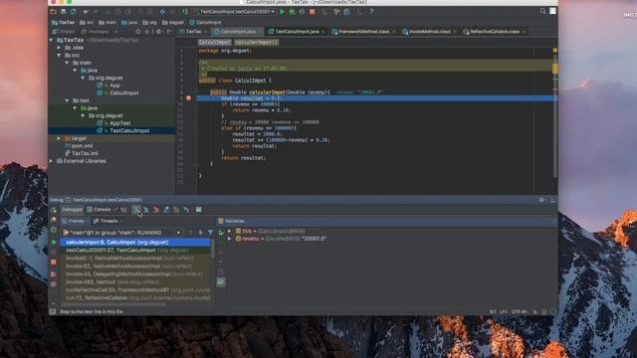Click the frames filter funnel icon
The height and width of the screenshot is (358, 637).
coord(210,233)
